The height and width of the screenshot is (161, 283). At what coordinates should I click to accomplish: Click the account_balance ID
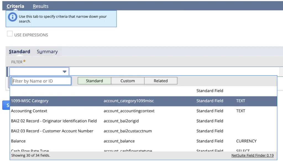119,141
